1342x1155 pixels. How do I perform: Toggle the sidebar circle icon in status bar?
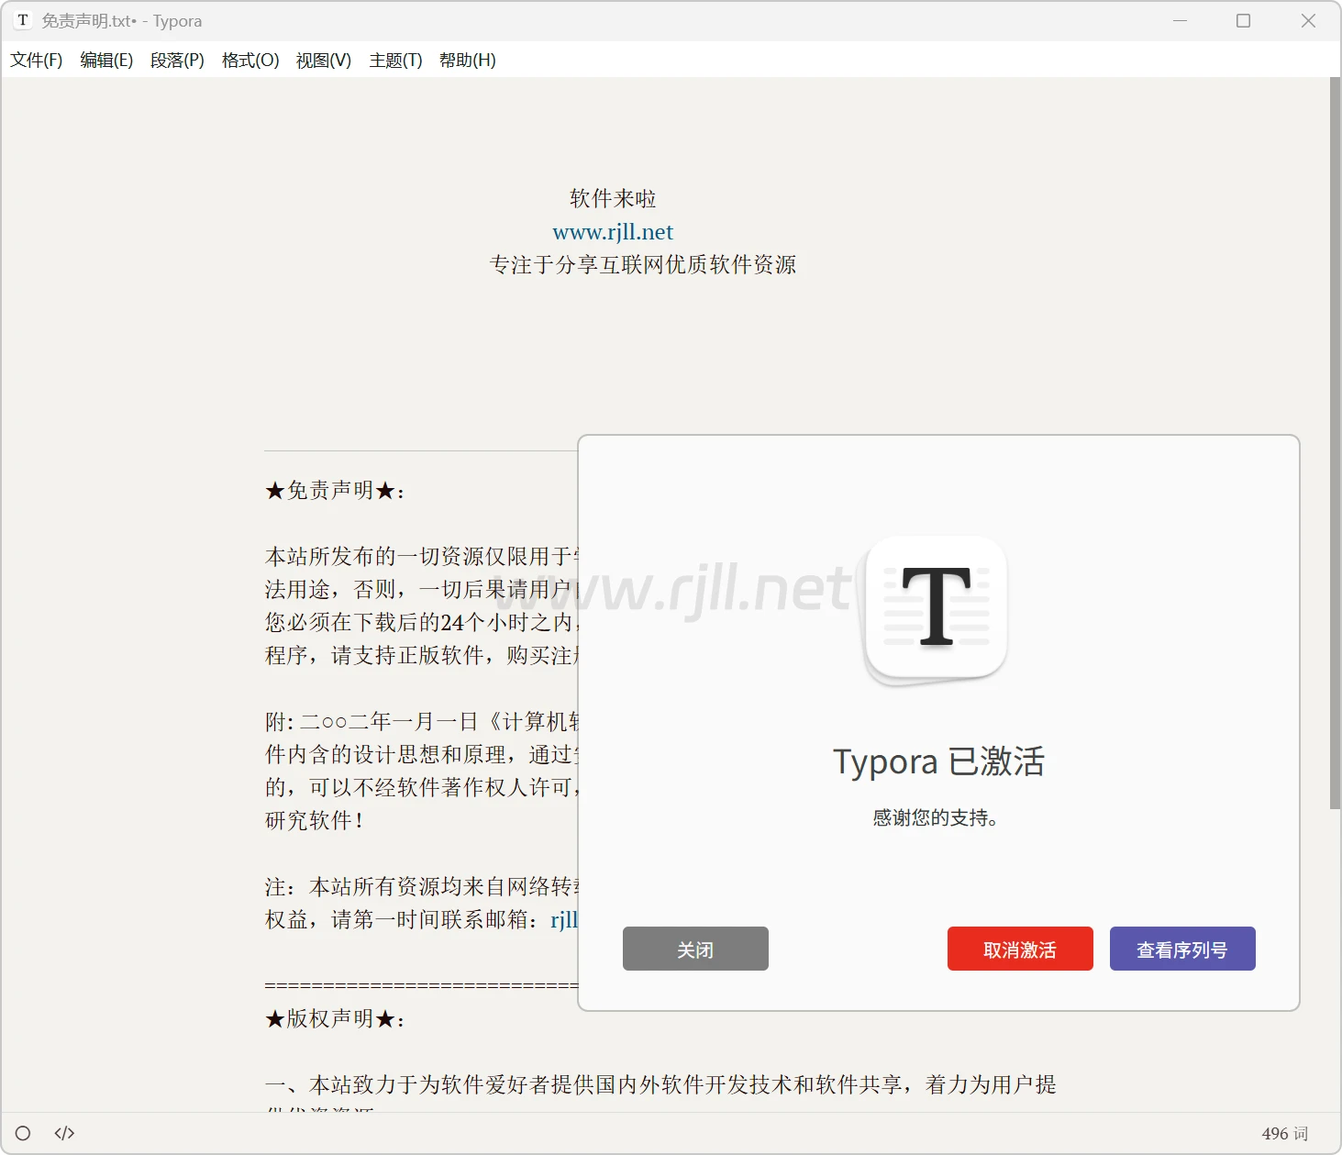(23, 1133)
